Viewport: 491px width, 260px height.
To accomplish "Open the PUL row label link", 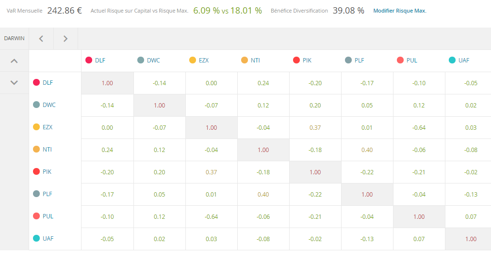I will [x=48, y=216].
